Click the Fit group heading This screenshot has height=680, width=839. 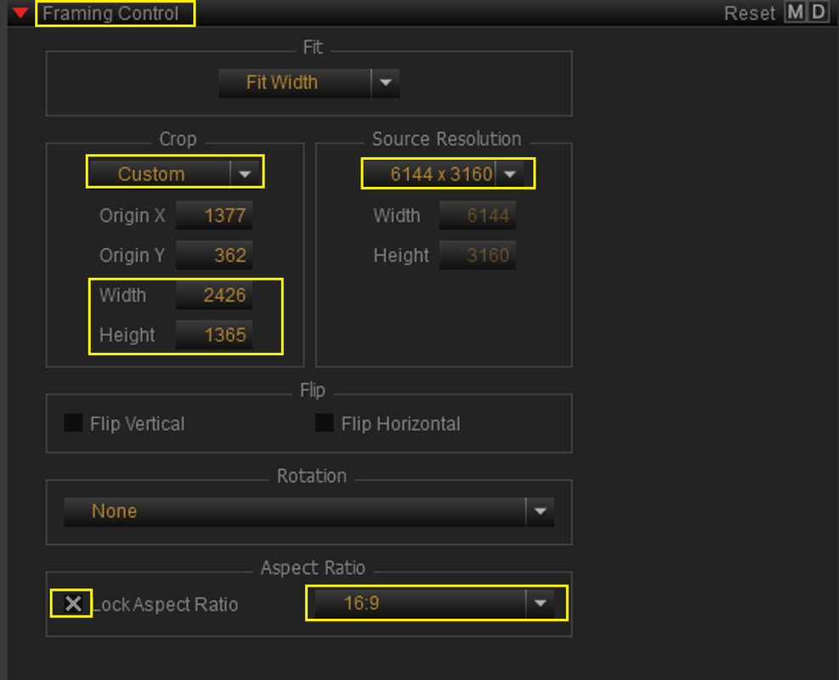coord(313,47)
